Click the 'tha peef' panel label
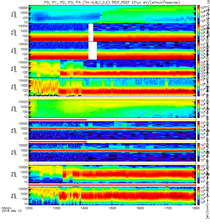 pyautogui.click(x=14, y=15)
